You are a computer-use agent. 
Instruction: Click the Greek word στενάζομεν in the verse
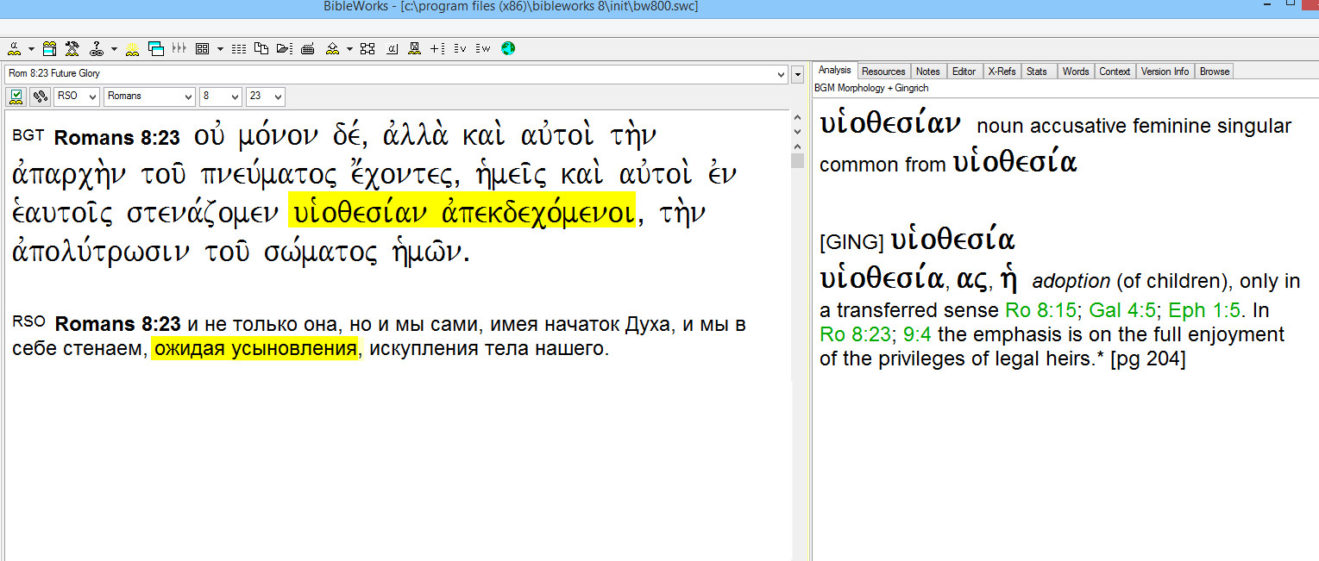[x=204, y=212]
